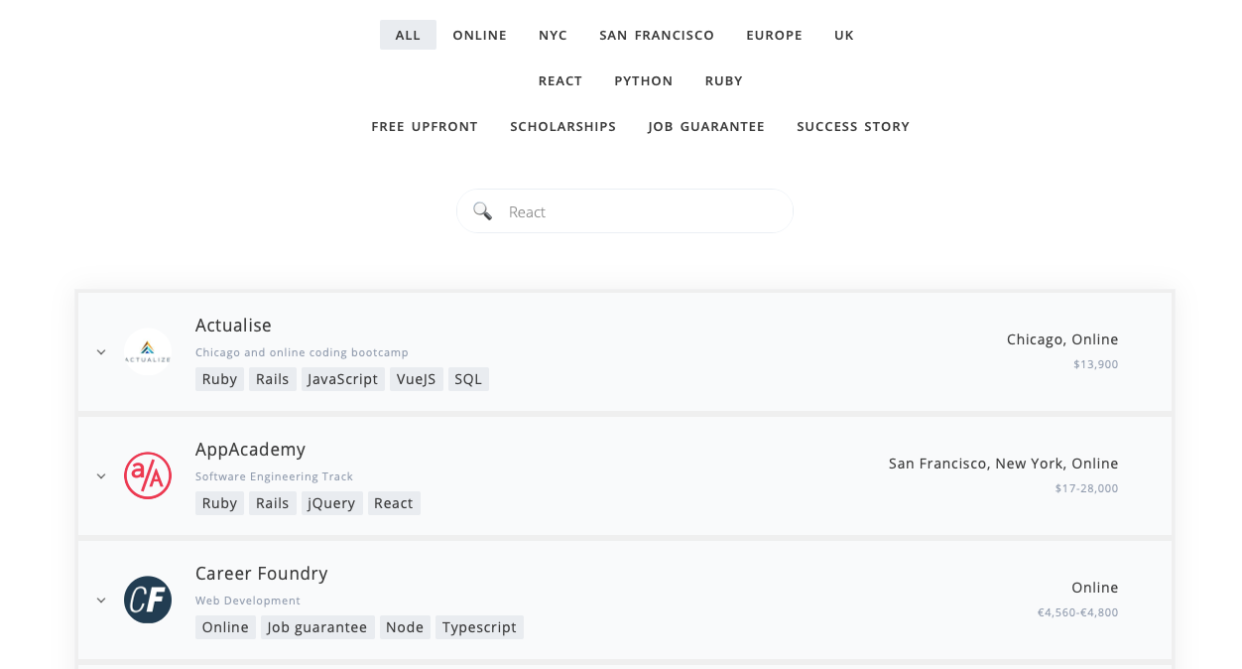
Task: Click the $17-28,000 price text
Action: tap(1086, 488)
